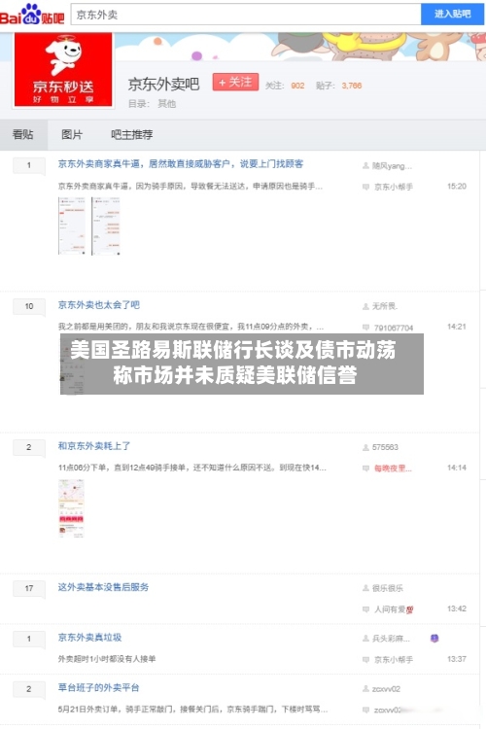Open author profile 很乐很乐
This screenshot has height=729, width=486.
388,589
